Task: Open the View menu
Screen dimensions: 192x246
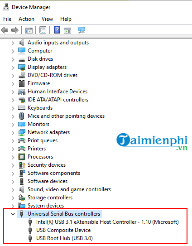Action: (x=47, y=19)
